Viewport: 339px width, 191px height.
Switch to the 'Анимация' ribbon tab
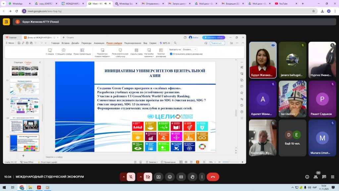[99, 43]
